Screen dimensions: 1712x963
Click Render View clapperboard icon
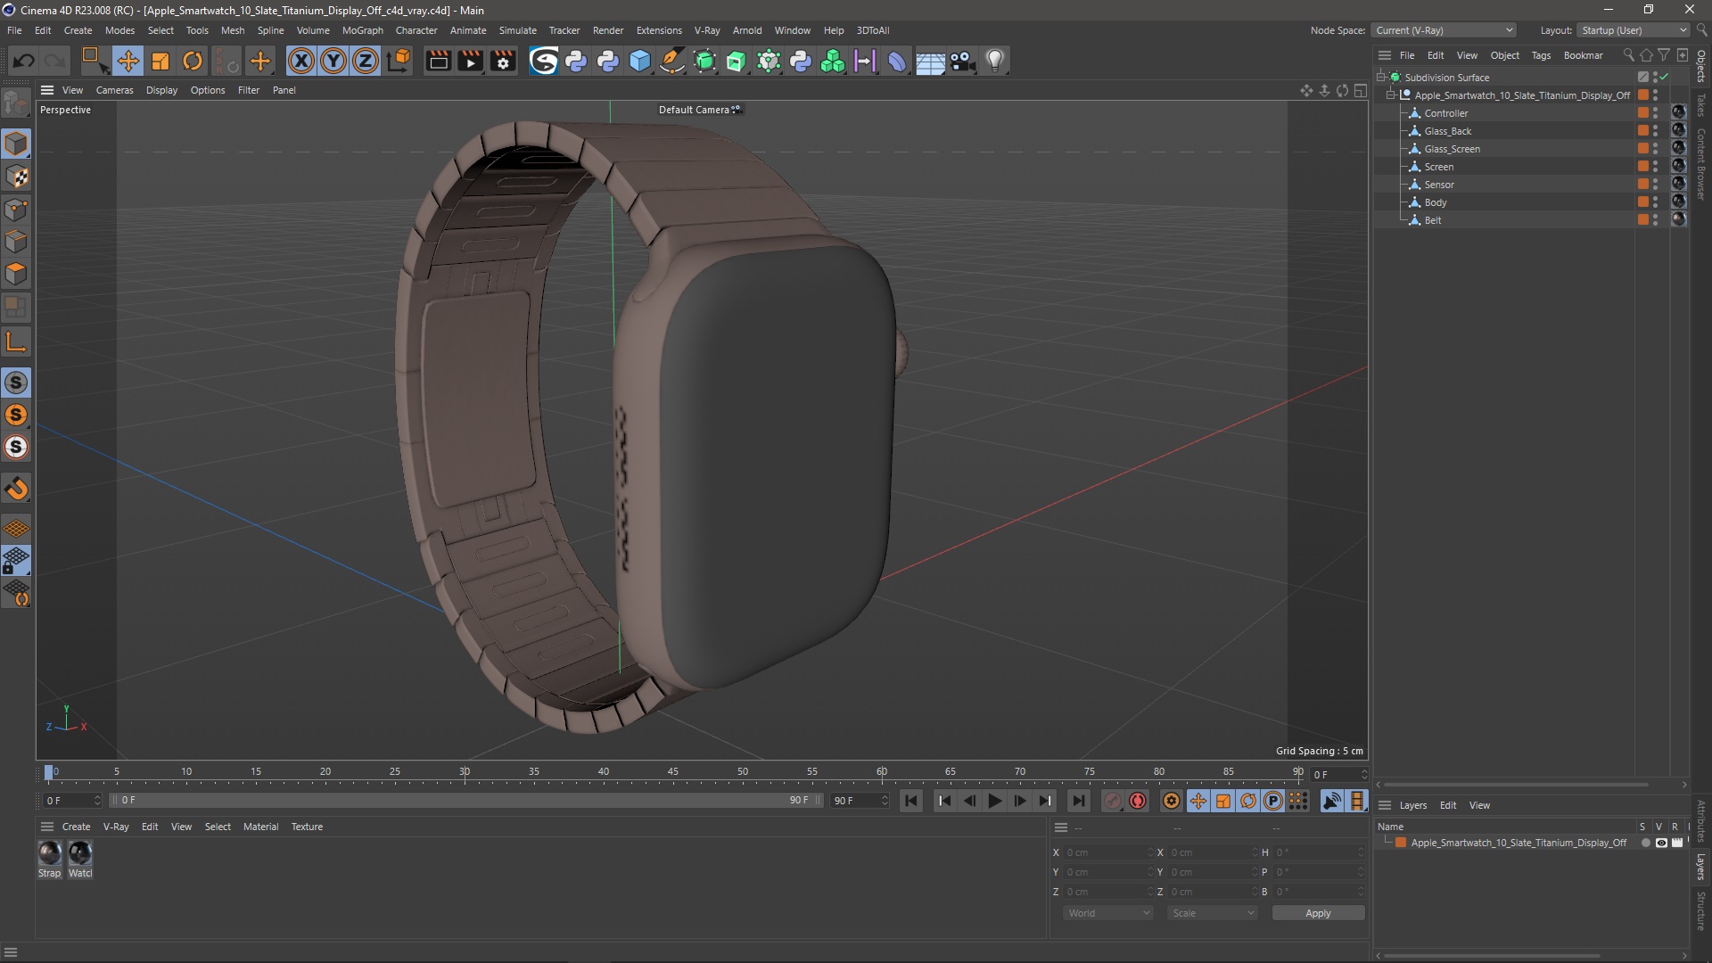click(x=438, y=61)
